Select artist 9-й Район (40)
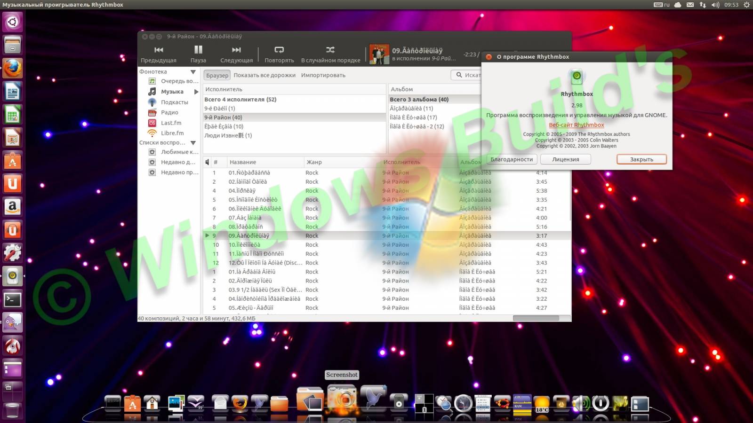 294,117
